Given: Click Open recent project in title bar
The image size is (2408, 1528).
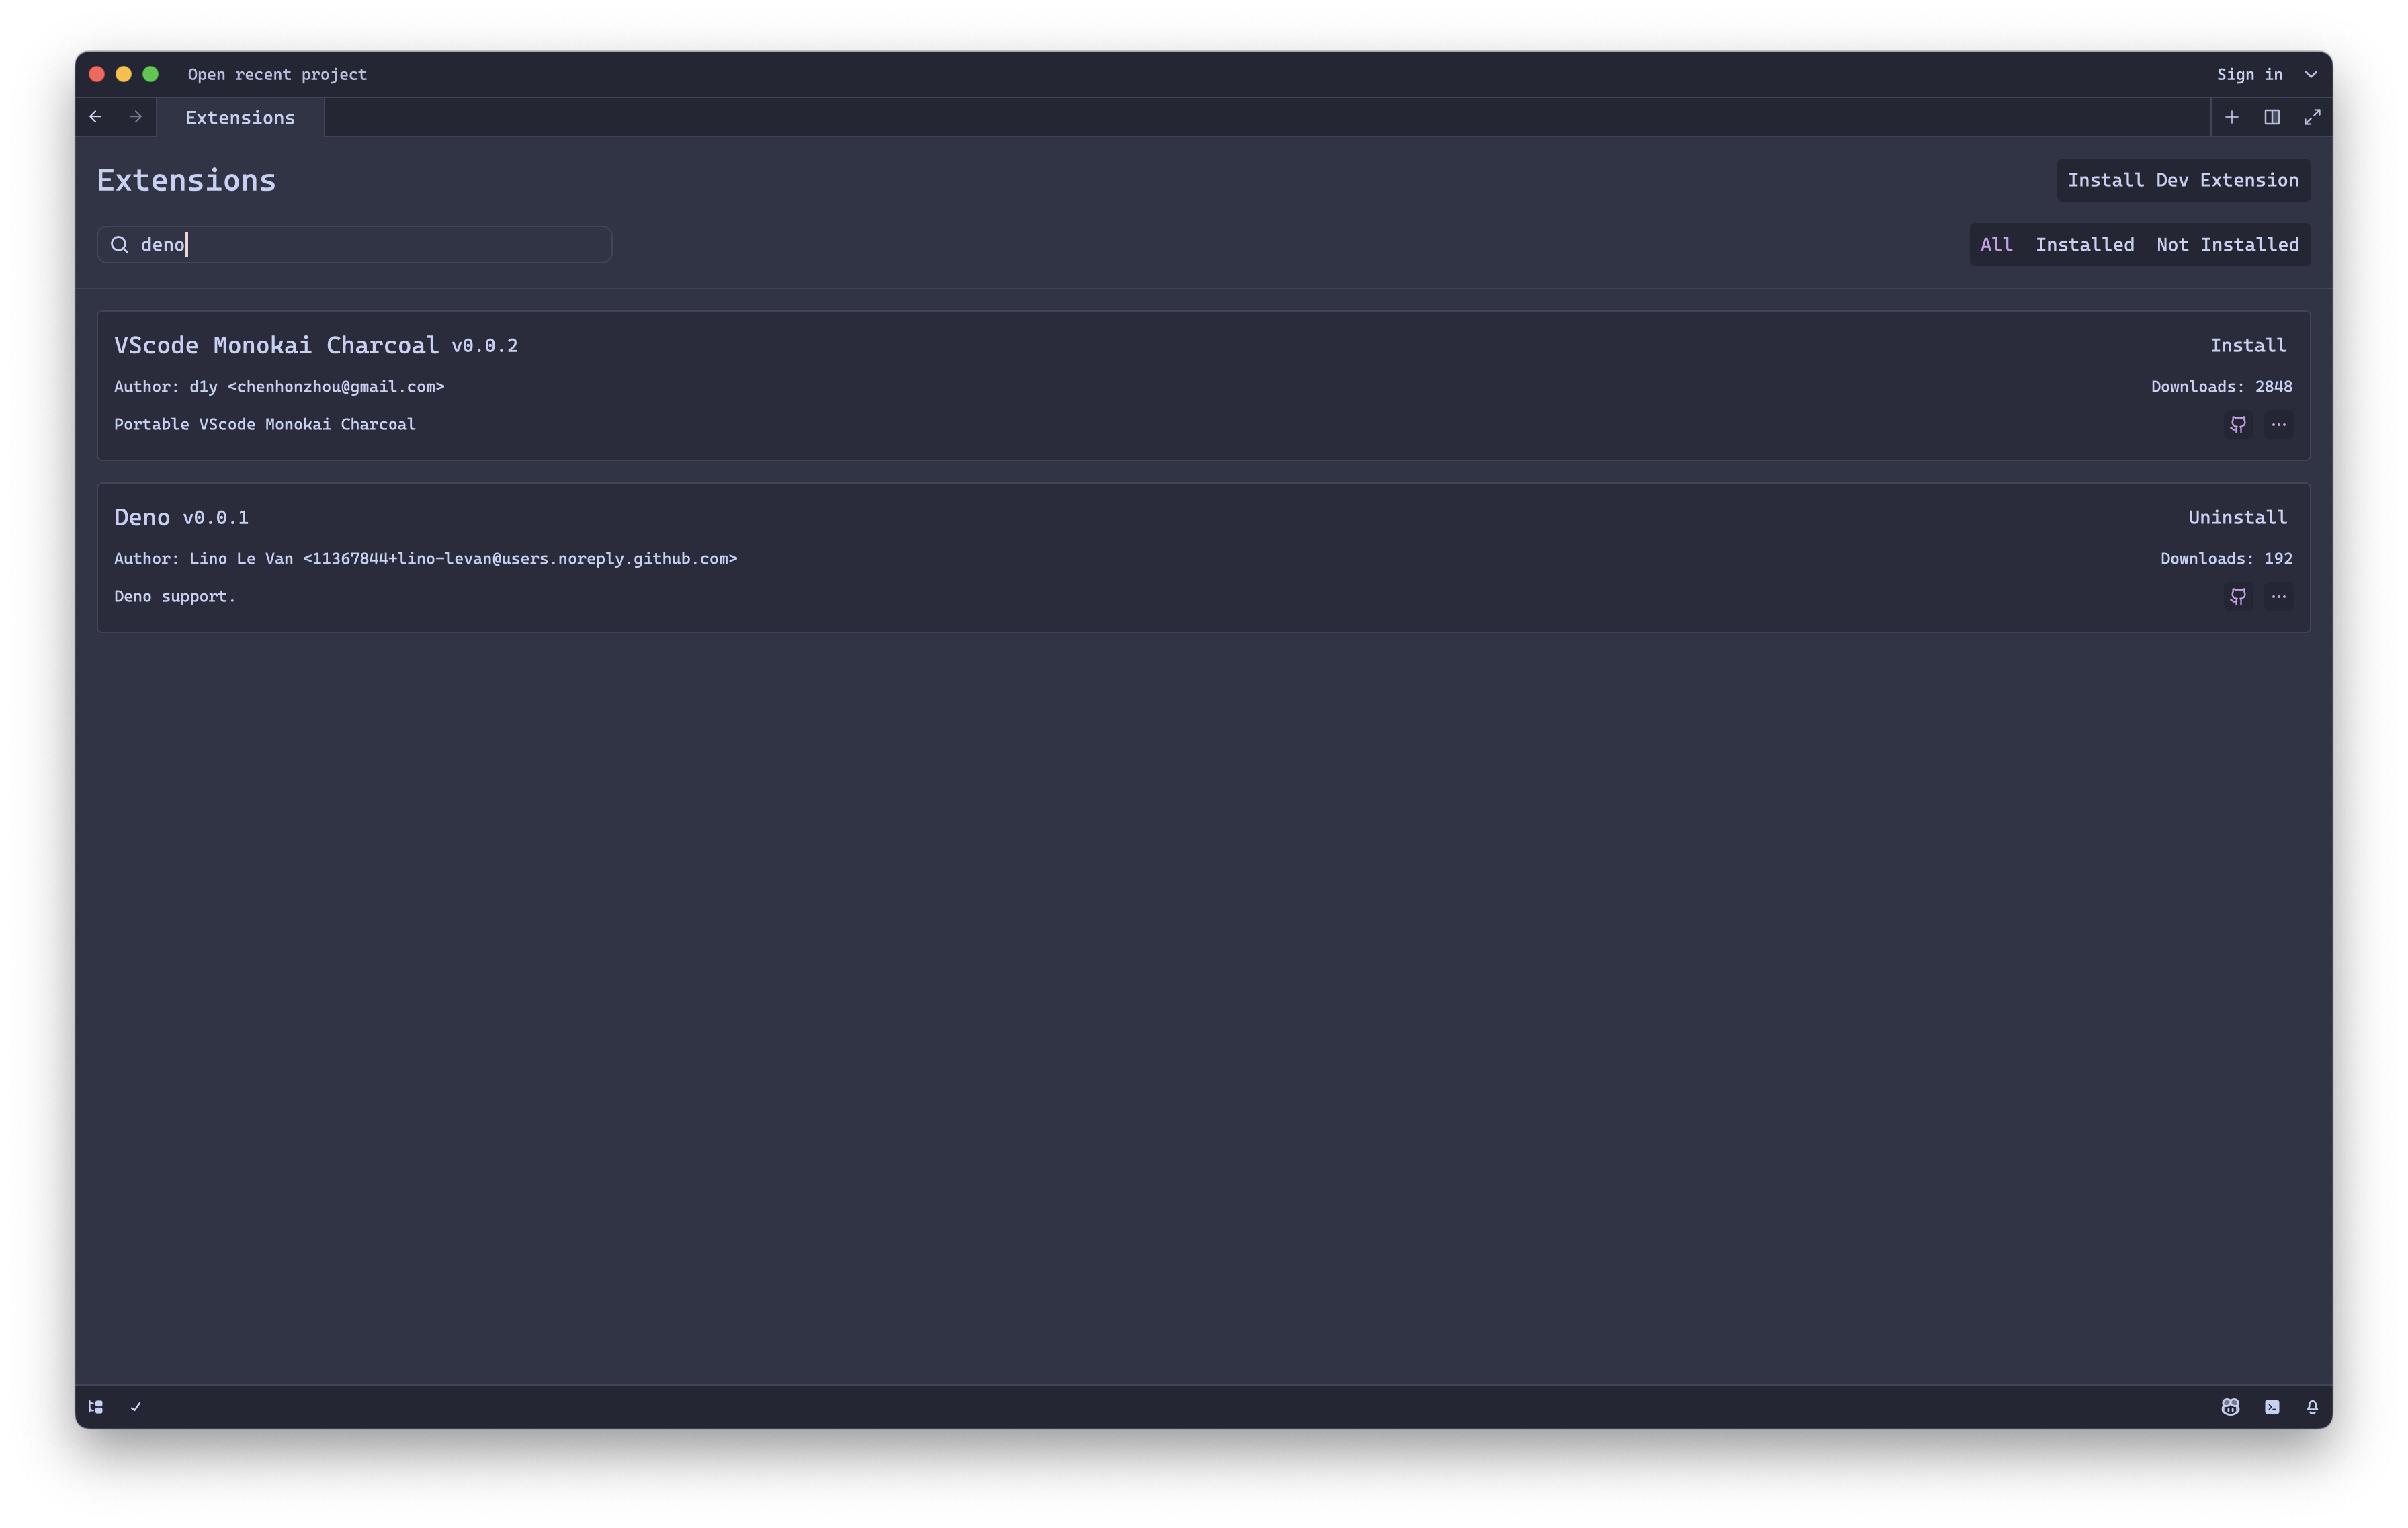Looking at the screenshot, I should [277, 75].
